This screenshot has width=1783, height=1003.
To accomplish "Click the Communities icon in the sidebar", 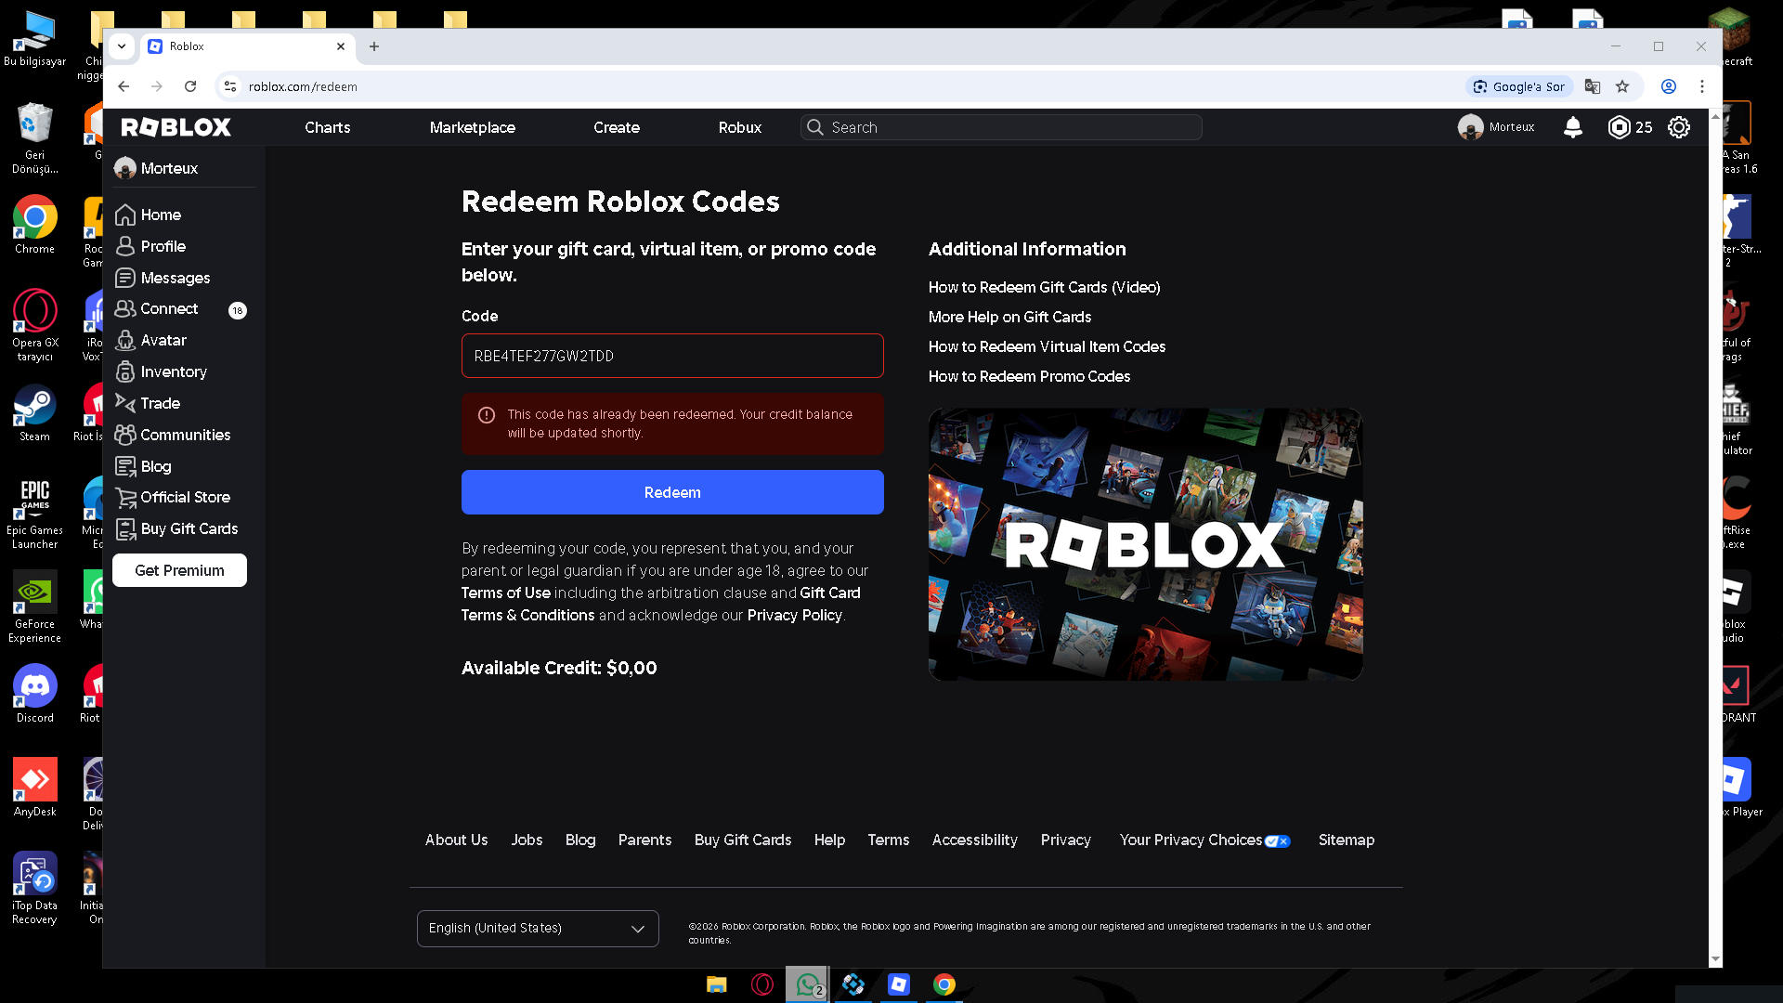I will [x=125, y=435].
